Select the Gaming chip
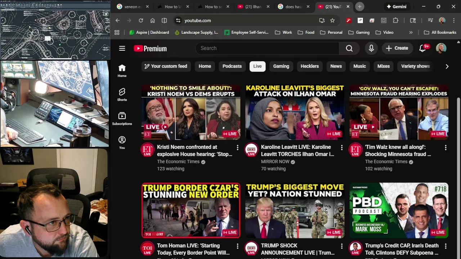 coord(281,66)
